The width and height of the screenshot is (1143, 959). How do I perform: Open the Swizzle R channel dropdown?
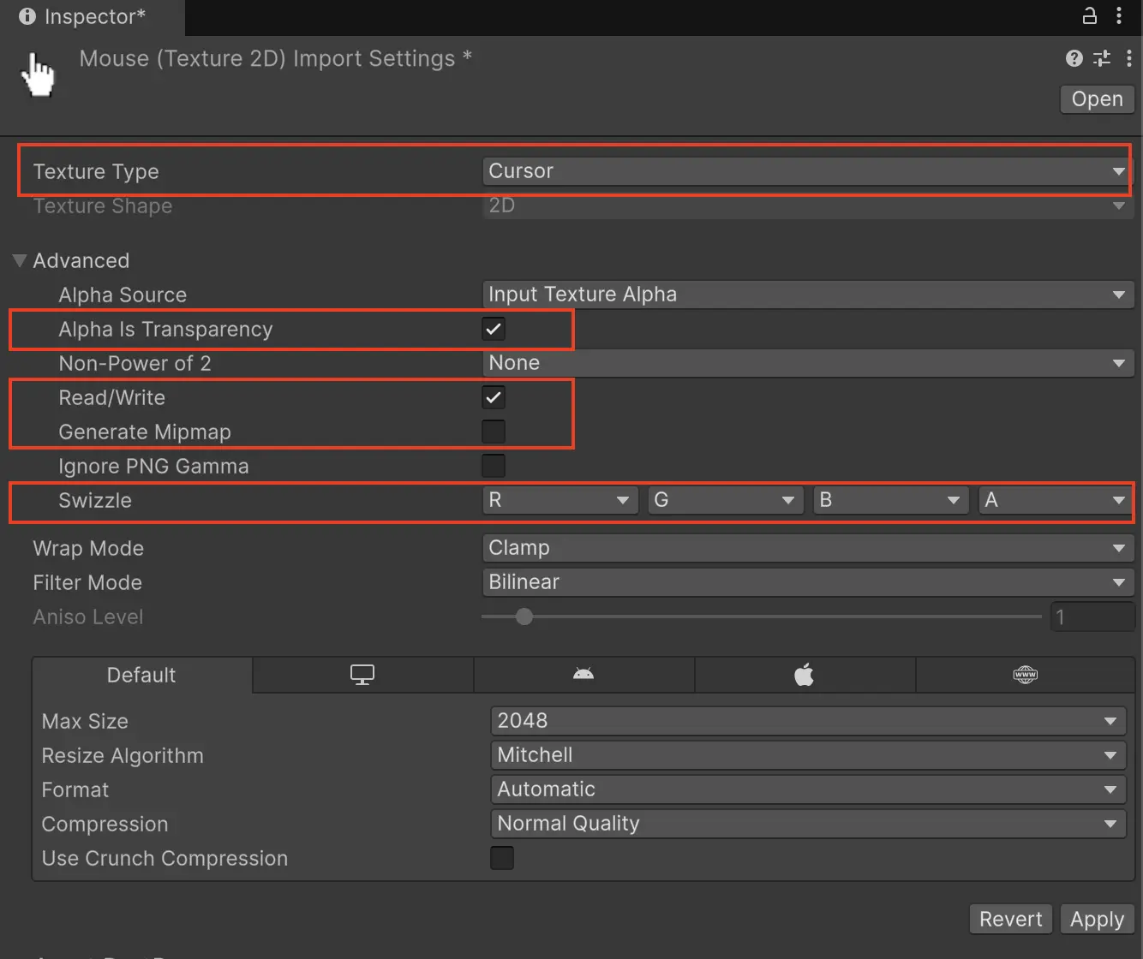click(x=560, y=500)
